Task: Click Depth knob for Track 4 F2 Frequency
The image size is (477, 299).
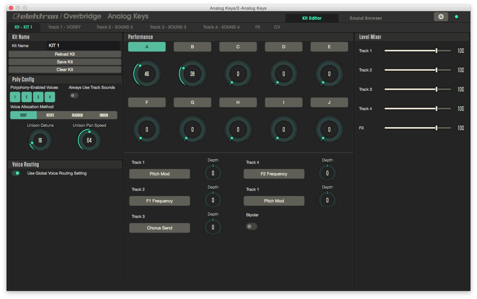Action: point(327,173)
